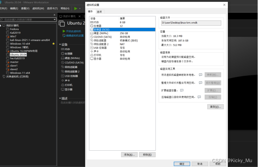Close the library sidebar panel
The width and height of the screenshot is (258, 167).
[54, 15]
